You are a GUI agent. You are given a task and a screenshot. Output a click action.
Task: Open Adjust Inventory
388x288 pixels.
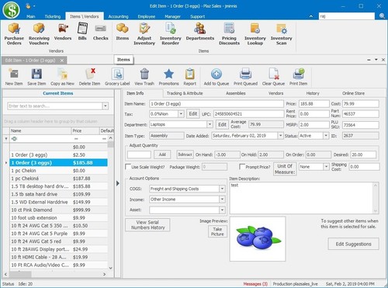pos(144,34)
